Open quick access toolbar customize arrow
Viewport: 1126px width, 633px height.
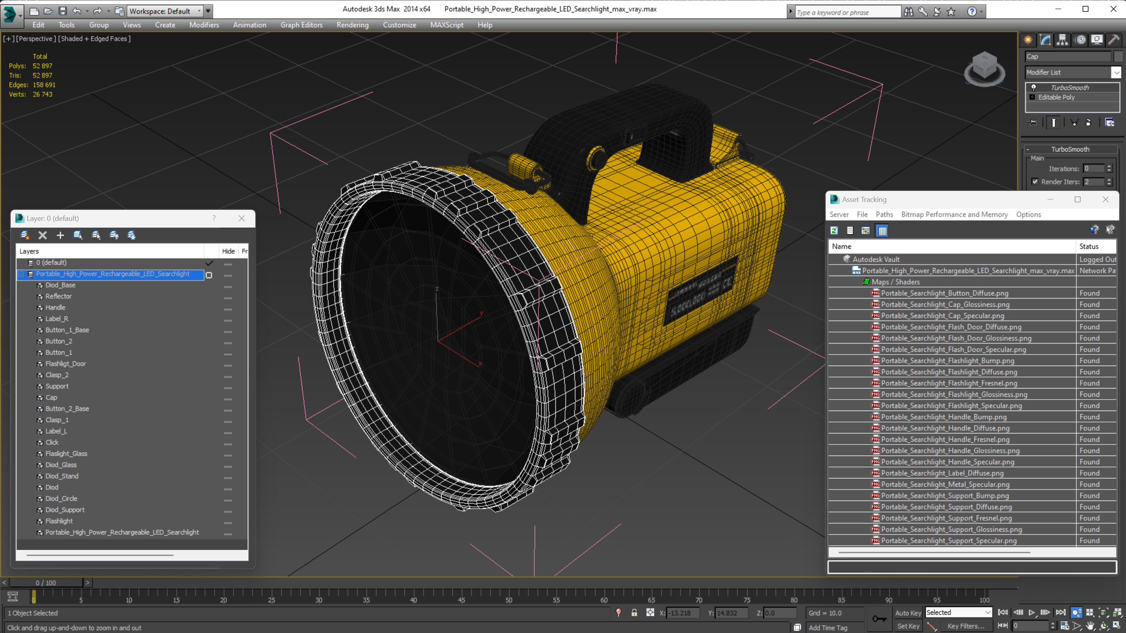pyautogui.click(x=208, y=11)
